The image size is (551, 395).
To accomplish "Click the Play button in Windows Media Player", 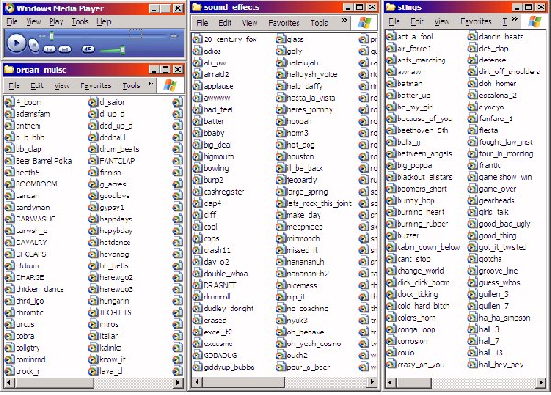I will point(16,43).
